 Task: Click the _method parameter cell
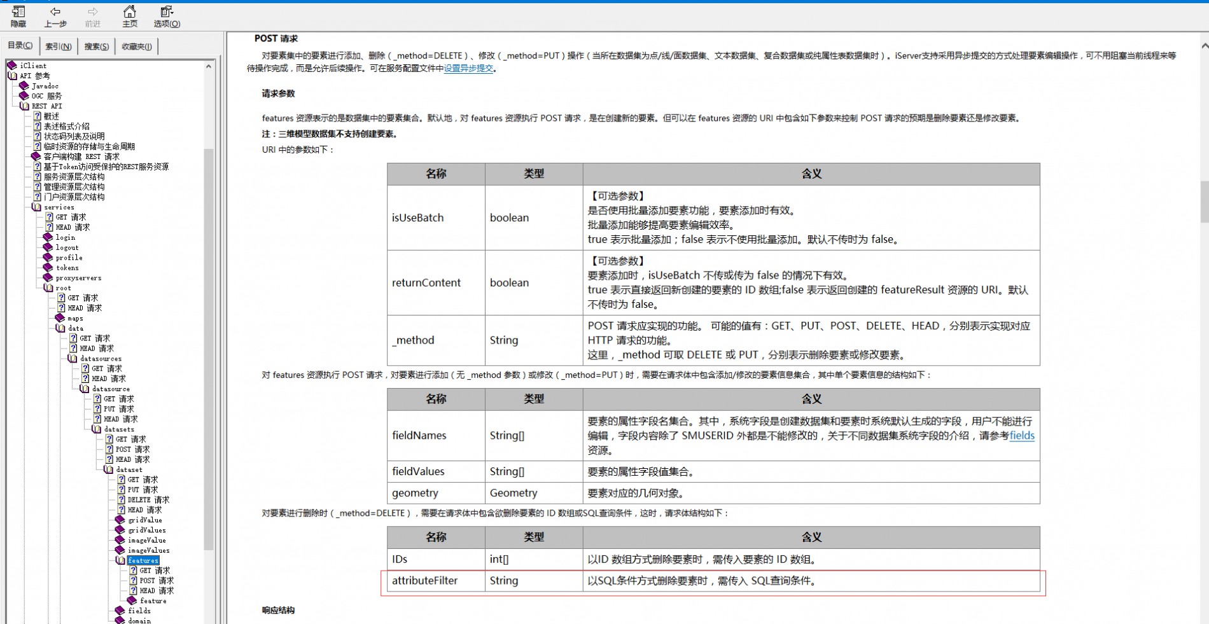click(x=436, y=340)
